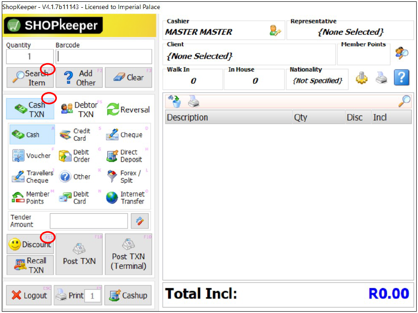This screenshot has height=313, width=418.
Task: Click the Qty column header
Action: pos(319,117)
